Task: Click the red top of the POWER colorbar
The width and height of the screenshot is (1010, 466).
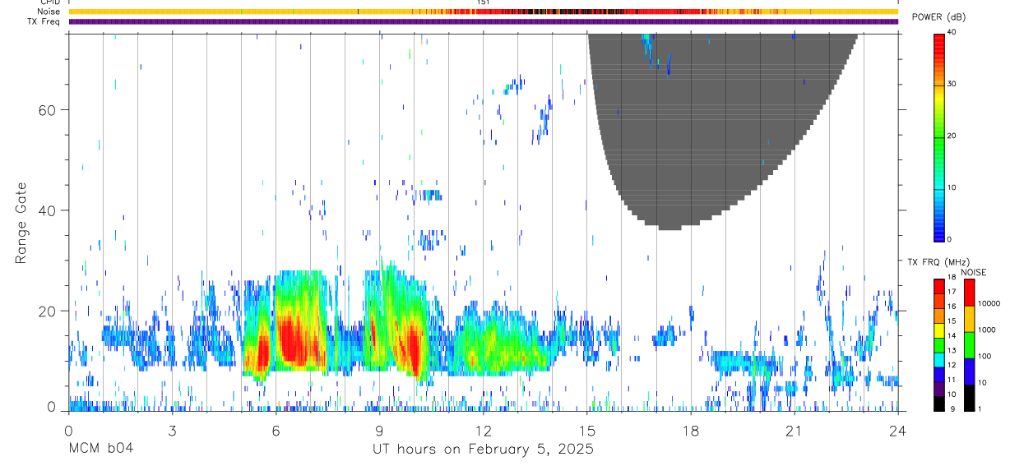Action: pos(938,45)
